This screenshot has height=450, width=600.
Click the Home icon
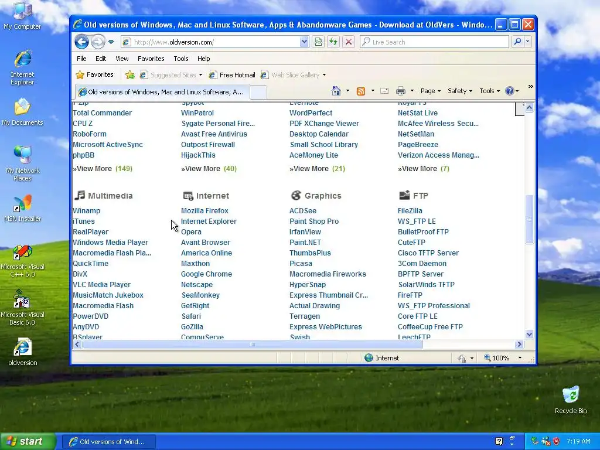pos(336,91)
